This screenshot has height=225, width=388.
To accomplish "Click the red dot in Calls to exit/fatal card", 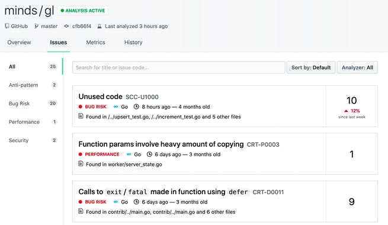I will coord(80,202).
